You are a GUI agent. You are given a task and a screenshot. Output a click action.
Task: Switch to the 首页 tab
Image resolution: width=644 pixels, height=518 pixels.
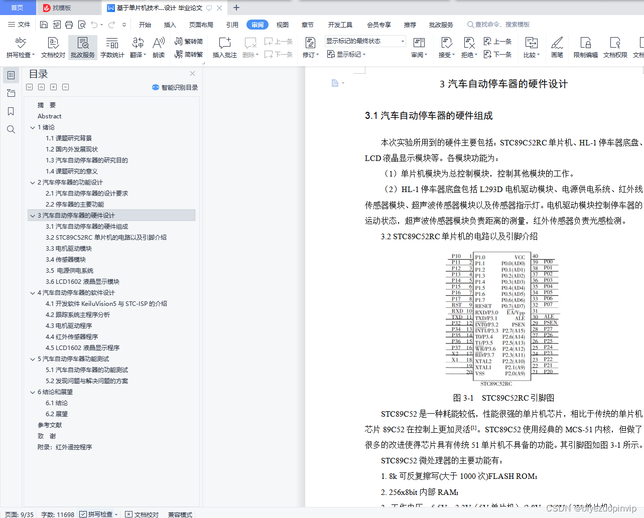pos(18,8)
